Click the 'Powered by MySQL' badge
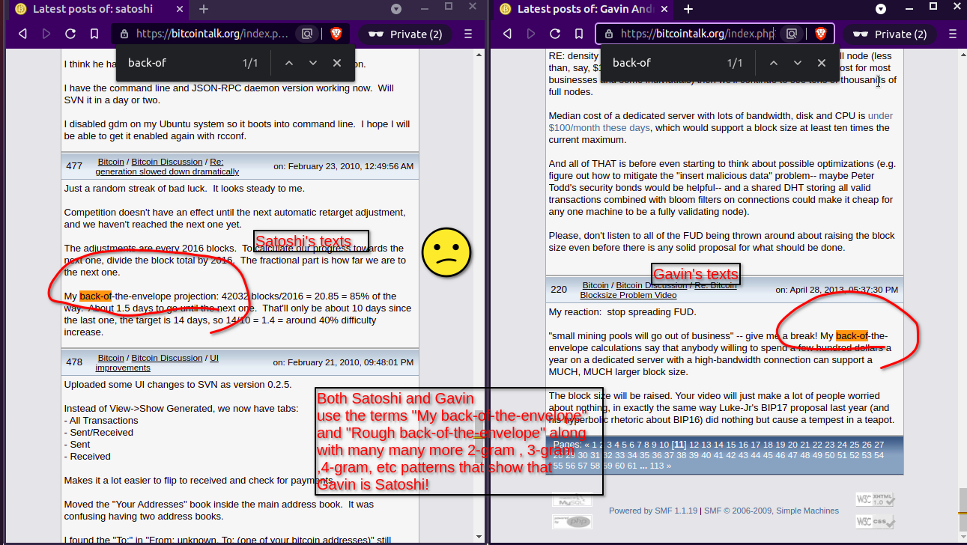967x545 pixels. click(572, 499)
